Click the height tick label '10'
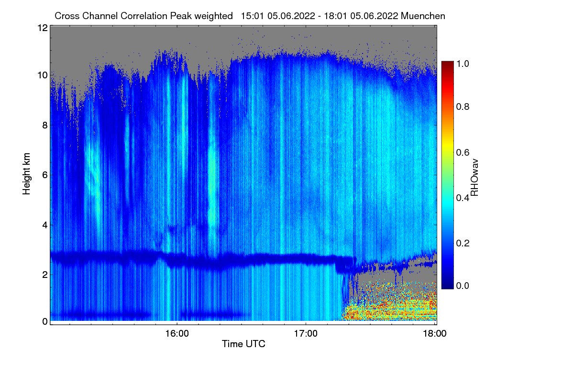574x382 pixels. pyautogui.click(x=42, y=75)
